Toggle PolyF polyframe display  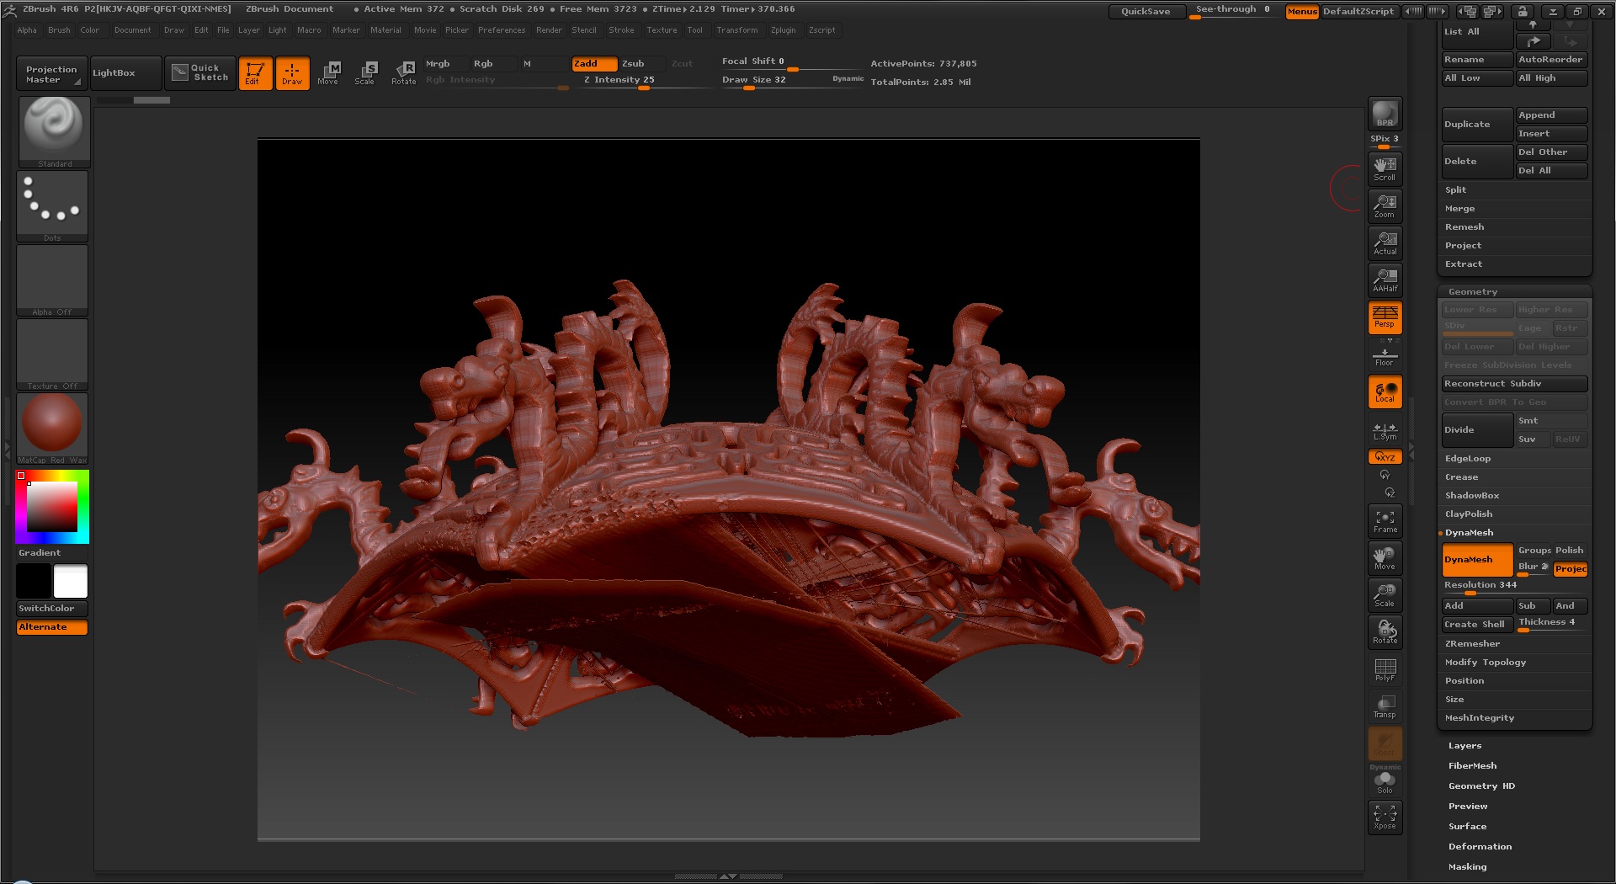tap(1385, 669)
